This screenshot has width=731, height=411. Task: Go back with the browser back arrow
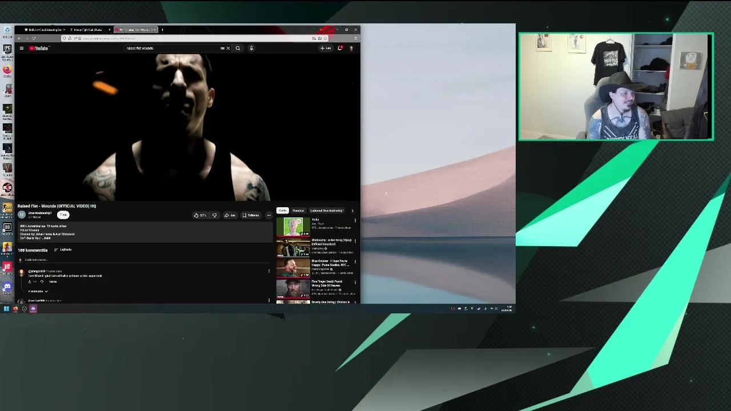point(19,38)
